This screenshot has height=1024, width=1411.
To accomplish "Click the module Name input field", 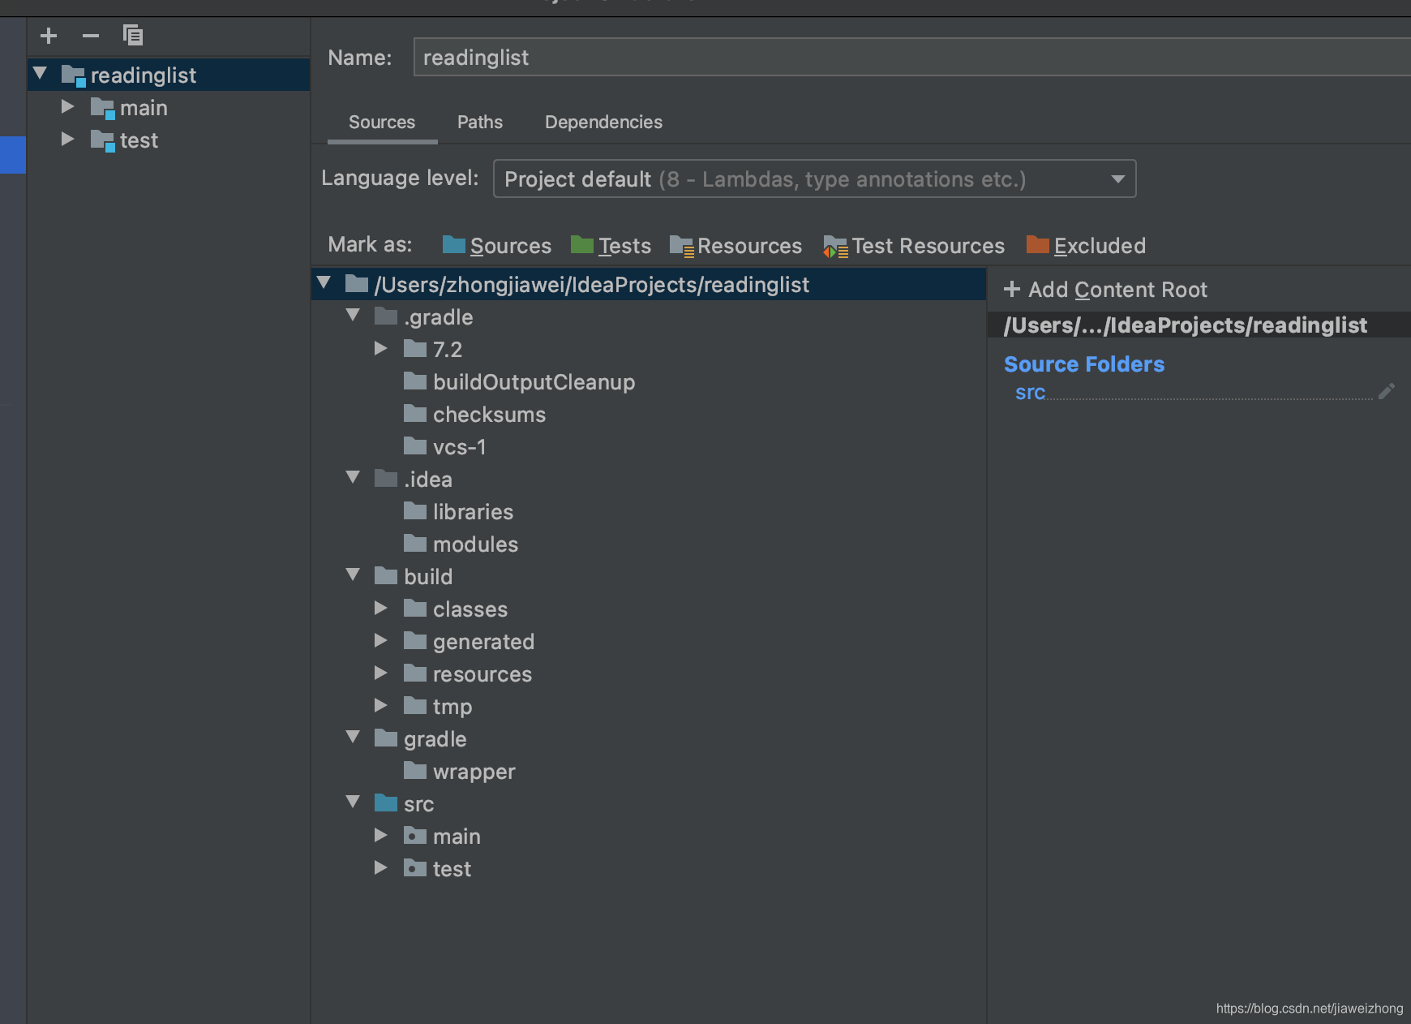I will click(x=911, y=58).
